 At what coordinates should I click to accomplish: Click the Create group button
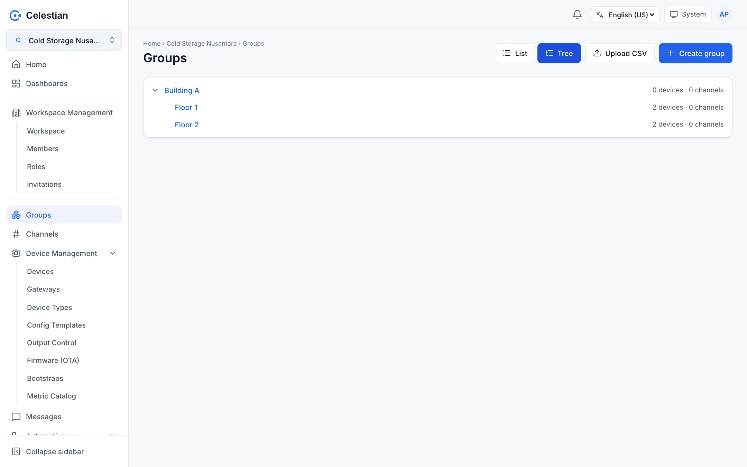[695, 53]
